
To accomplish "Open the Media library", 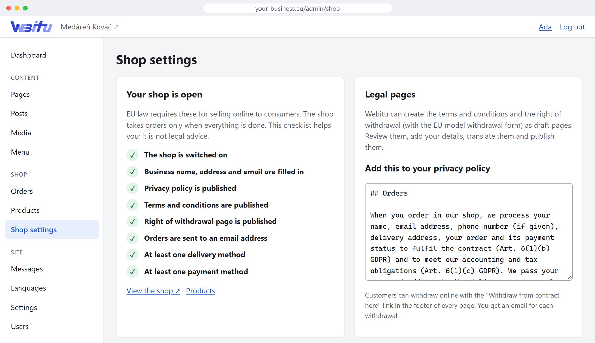I will pos(52,133).
